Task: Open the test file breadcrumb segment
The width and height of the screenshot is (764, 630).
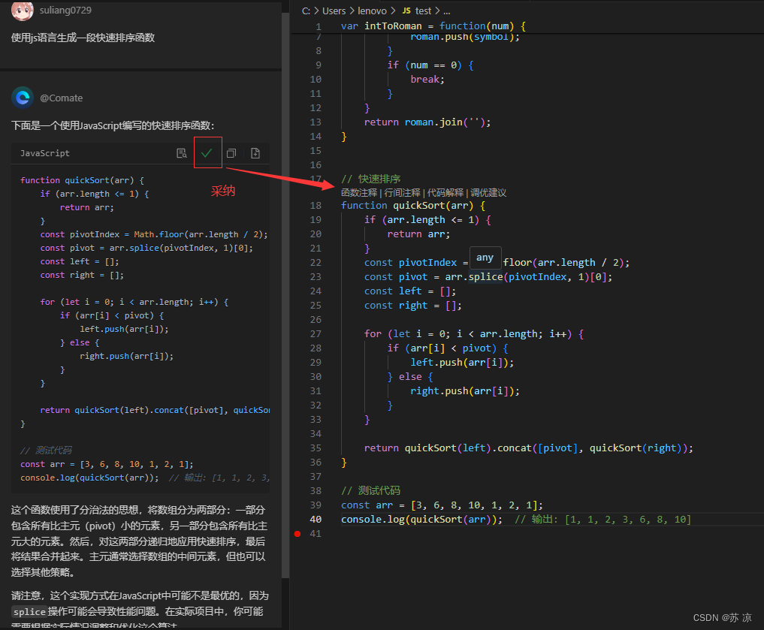Action: (x=424, y=11)
